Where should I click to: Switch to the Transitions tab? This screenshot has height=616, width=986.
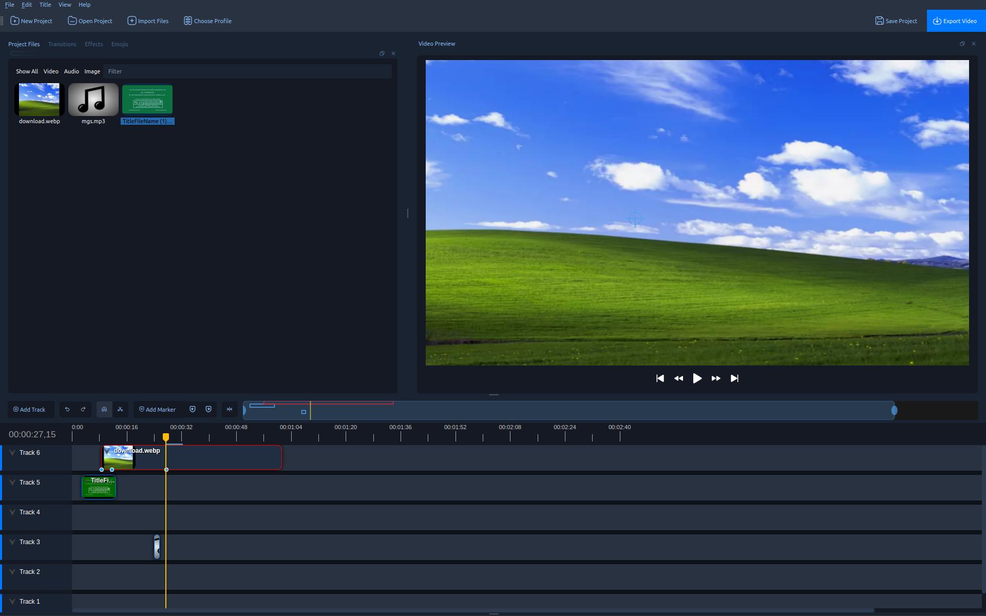coord(62,44)
